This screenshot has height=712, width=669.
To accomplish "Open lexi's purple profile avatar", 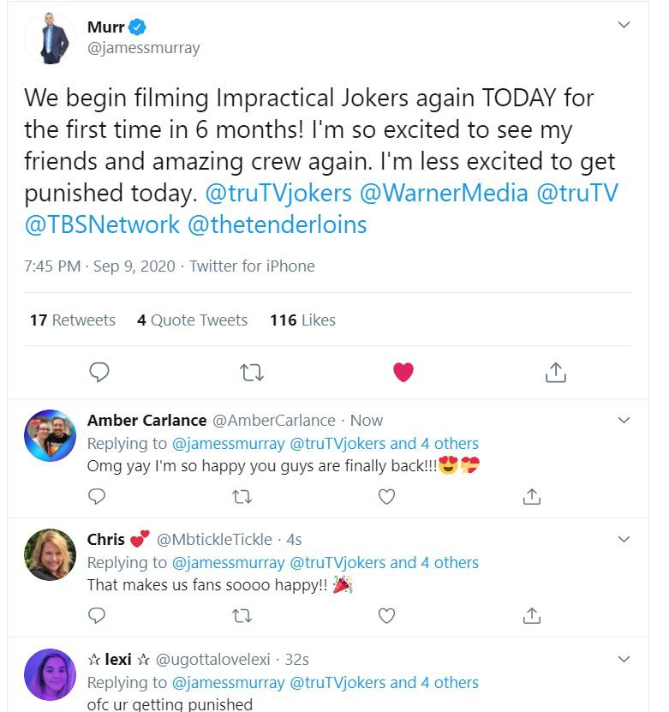I will point(50,674).
